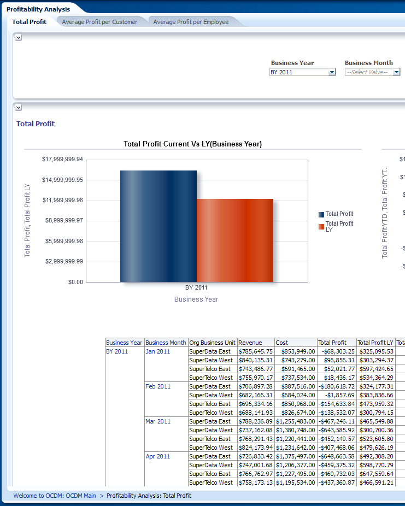Screen dimensions: 405x506
Task: Switch to Average Profit per Employee tab
Action: click(x=191, y=22)
